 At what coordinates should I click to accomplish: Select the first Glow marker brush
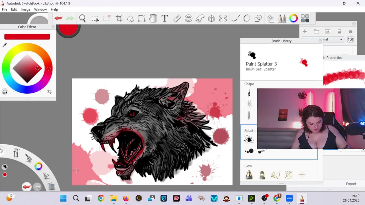pyautogui.click(x=249, y=175)
